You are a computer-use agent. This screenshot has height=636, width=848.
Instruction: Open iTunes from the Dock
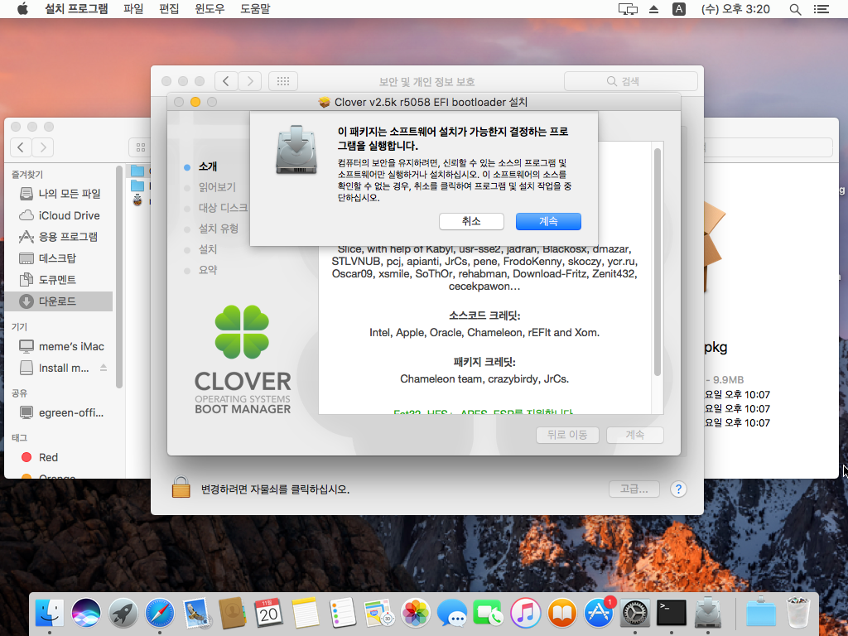(x=525, y=614)
